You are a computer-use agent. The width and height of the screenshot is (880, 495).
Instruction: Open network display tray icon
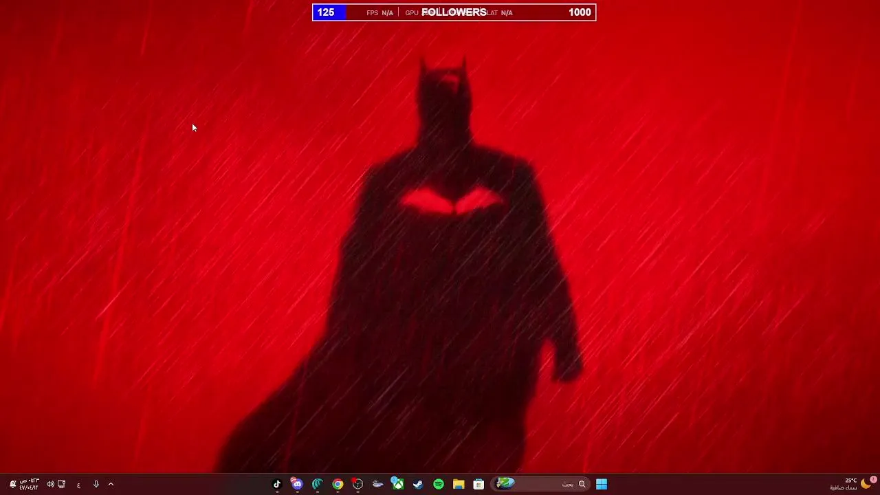click(62, 484)
